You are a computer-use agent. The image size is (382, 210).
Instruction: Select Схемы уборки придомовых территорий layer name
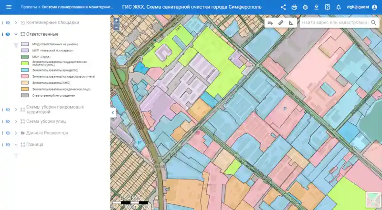pyautogui.click(x=55, y=110)
